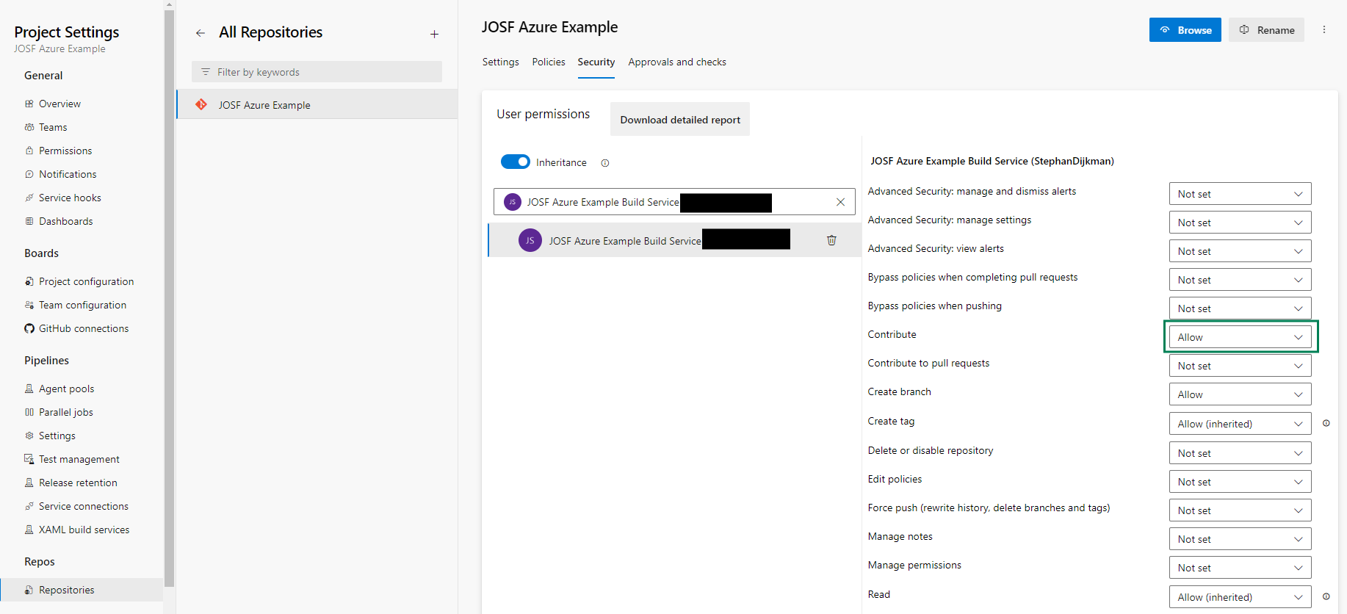Toggle the Inheritance switch off
Viewport: 1347px width, 614px height.
click(515, 162)
